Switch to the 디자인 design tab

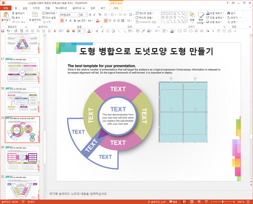[x=36, y=8]
